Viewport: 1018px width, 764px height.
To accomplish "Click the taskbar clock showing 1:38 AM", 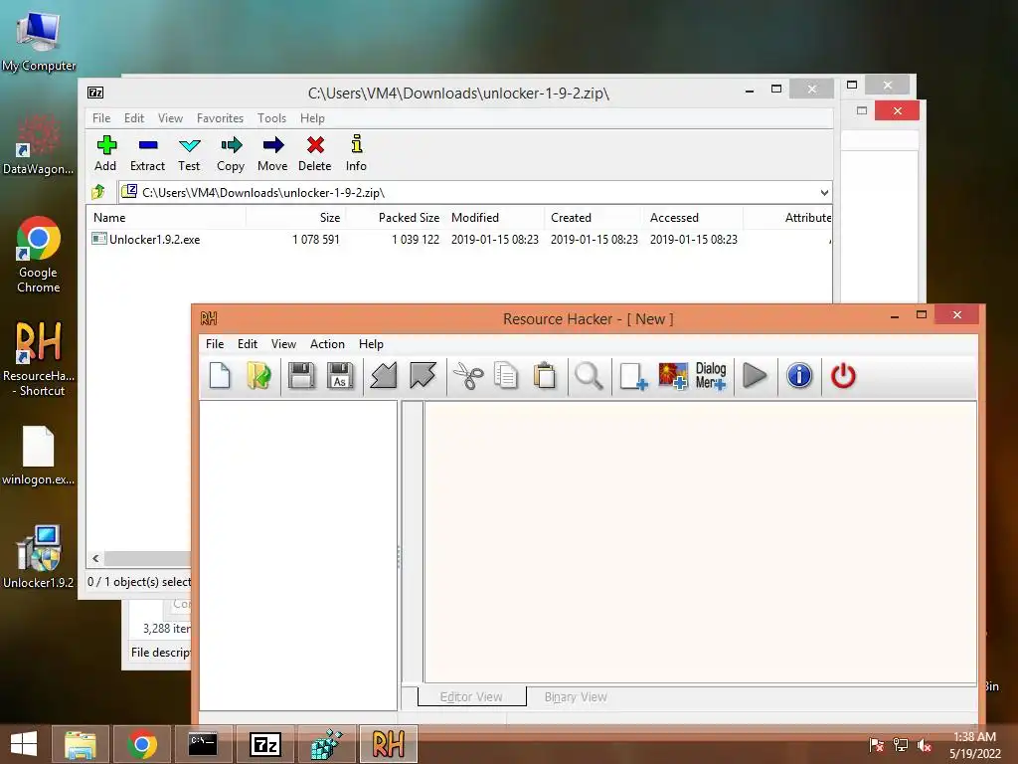I will coord(975,745).
